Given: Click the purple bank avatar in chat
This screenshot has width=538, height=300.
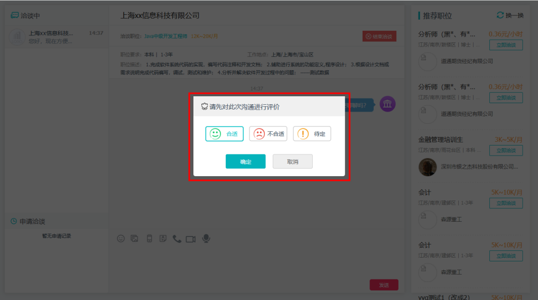Looking at the screenshot, I should (x=387, y=104).
